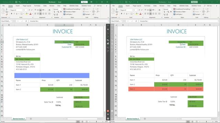Click the red circle on dark compare toolbar
220x123 pixels.
tap(108, 111)
